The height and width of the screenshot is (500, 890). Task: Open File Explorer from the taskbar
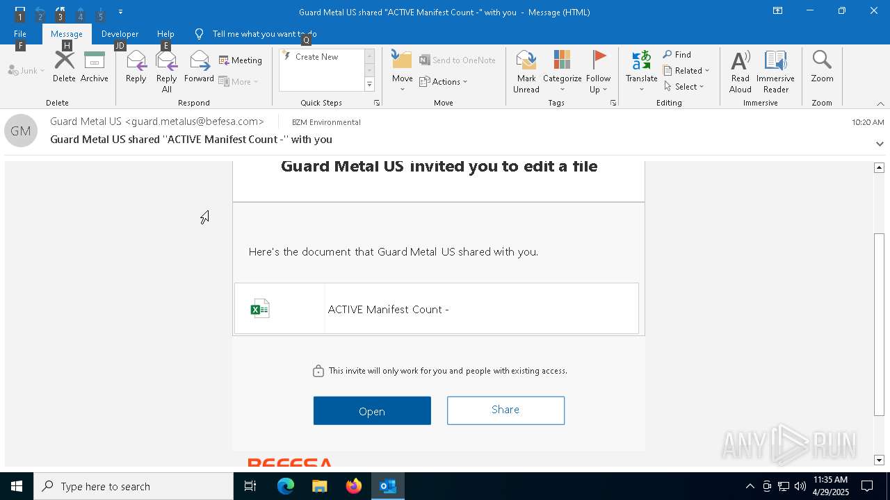pyautogui.click(x=320, y=486)
